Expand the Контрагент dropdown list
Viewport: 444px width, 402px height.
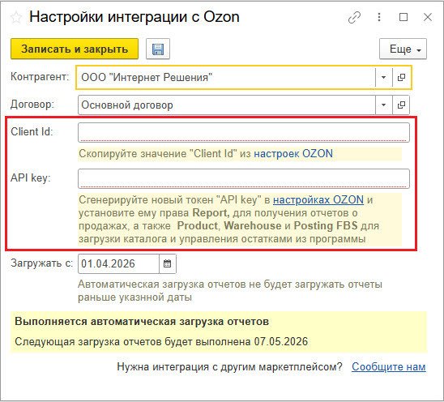pos(384,77)
